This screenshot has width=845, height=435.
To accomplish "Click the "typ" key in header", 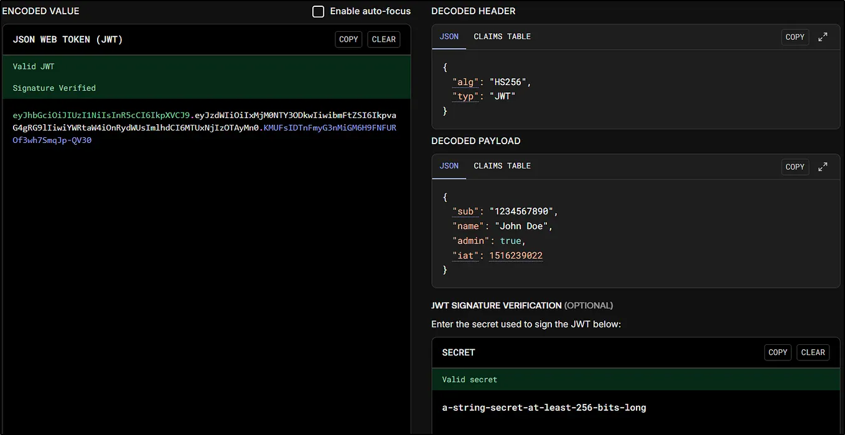I will tap(465, 96).
